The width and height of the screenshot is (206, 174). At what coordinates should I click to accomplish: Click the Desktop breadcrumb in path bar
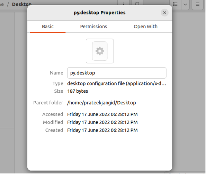pyautogui.click(x=22, y=4)
